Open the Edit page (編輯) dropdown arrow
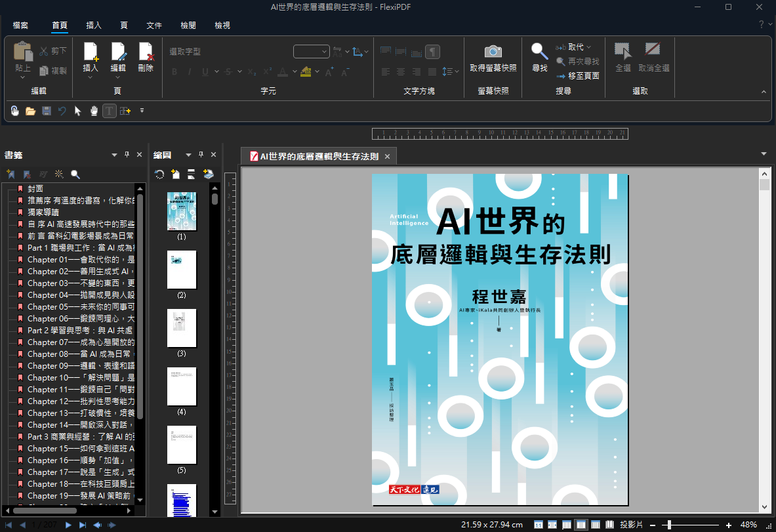Image resolution: width=776 pixels, height=532 pixels. 118,77
